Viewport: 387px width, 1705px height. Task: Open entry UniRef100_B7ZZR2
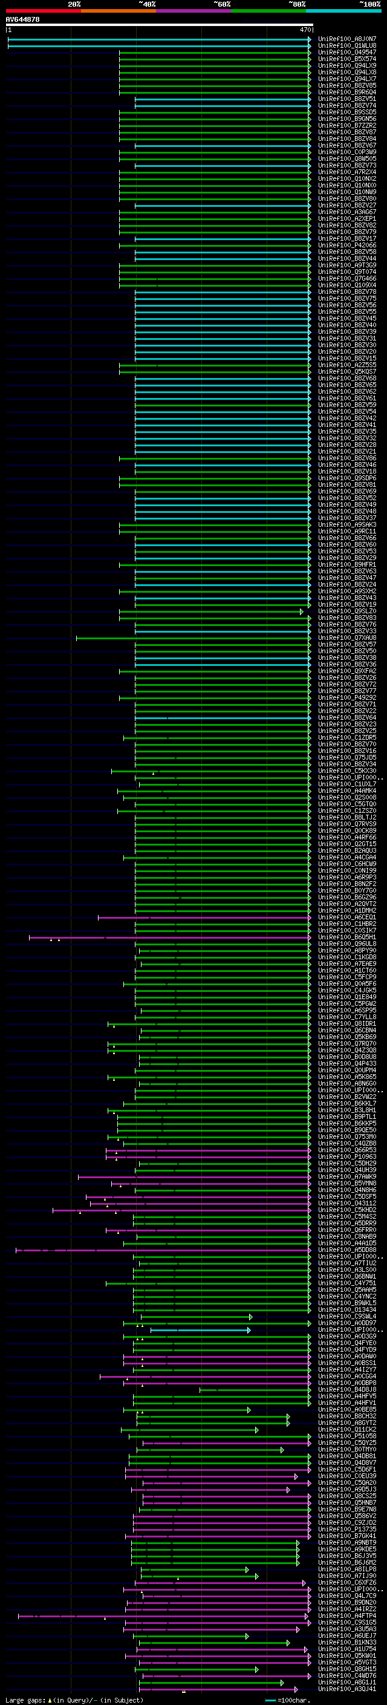347,126
